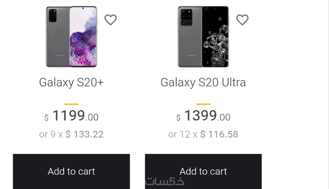Image resolution: width=329 pixels, height=189 pixels.
Task: Click the Samsung logo on the S20 Ultra back
Action: pyautogui.click(x=190, y=54)
